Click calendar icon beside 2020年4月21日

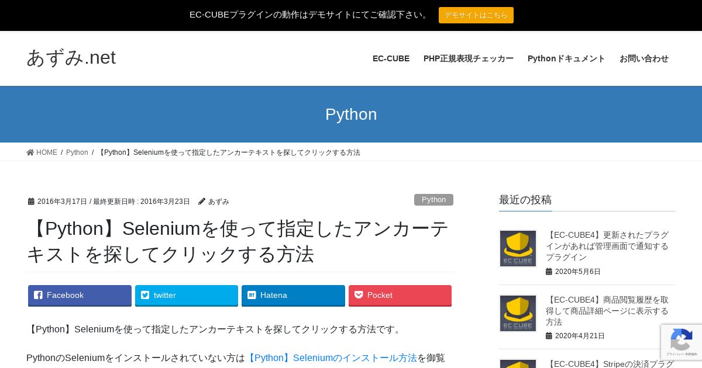pos(549,336)
